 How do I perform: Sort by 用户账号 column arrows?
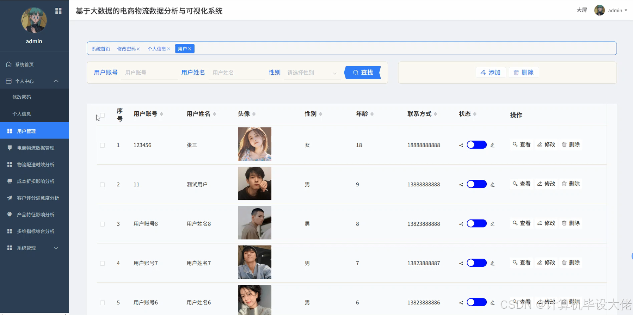(x=161, y=114)
